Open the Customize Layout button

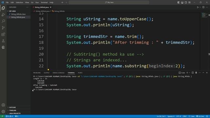(190, 2)
